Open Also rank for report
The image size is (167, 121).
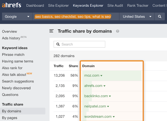click(12, 68)
